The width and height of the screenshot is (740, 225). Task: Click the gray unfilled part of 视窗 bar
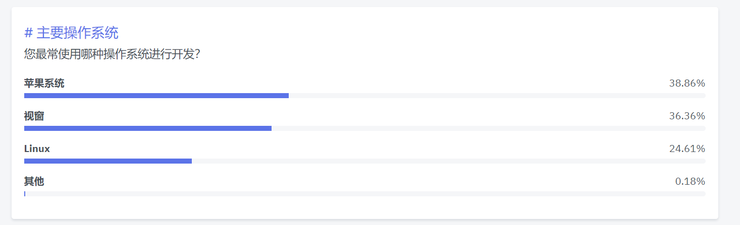click(x=489, y=128)
